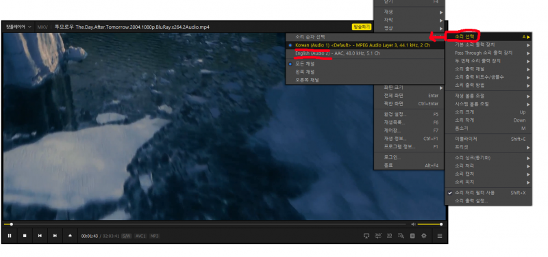Click the eject open-file icon
548x257 pixels.
point(70,236)
